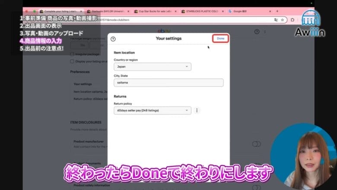Close the Cup Star Bucks for sale tab

(x=175, y=11)
